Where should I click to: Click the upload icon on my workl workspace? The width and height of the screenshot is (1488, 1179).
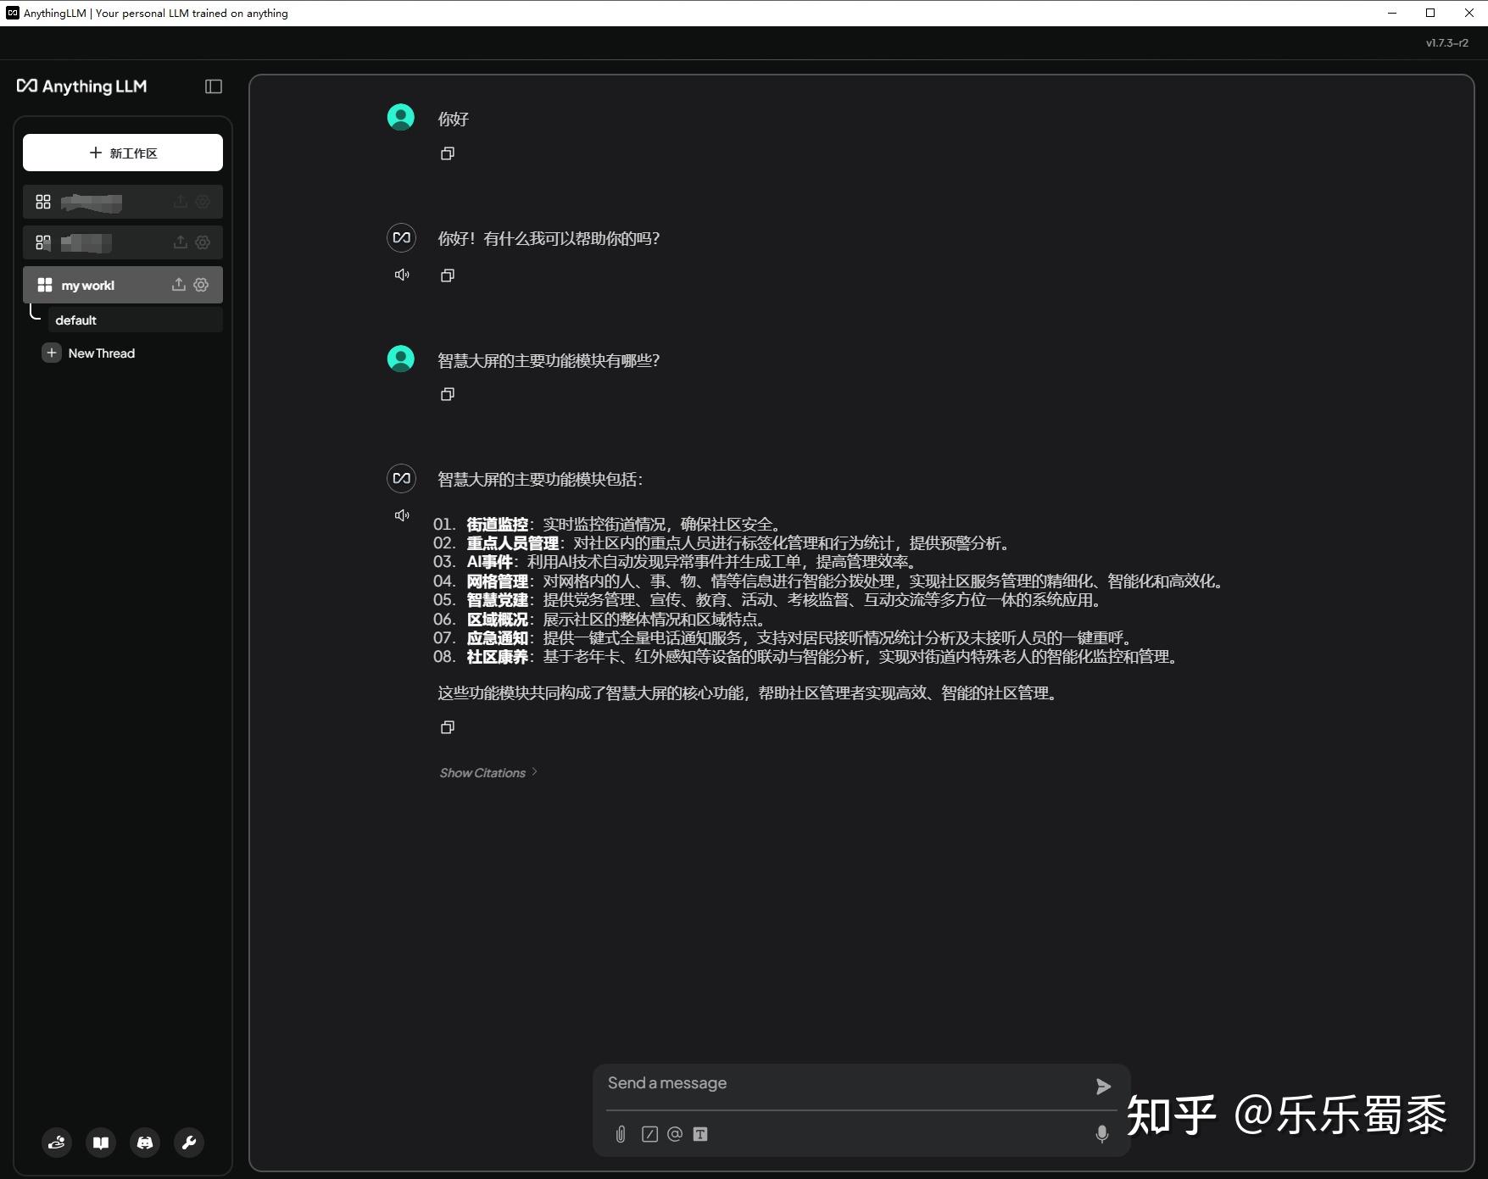[x=179, y=285]
